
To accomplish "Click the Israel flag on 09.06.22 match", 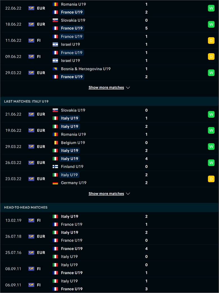I will (x=55, y=61).
